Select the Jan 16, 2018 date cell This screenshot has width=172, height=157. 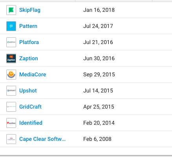pyautogui.click(x=99, y=10)
